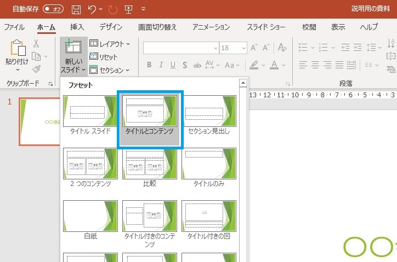
Task: Click the リセット button
Action: (103, 57)
